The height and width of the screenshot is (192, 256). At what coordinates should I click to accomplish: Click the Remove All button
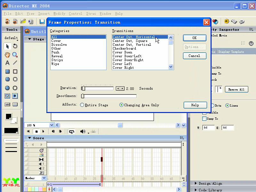236,90
